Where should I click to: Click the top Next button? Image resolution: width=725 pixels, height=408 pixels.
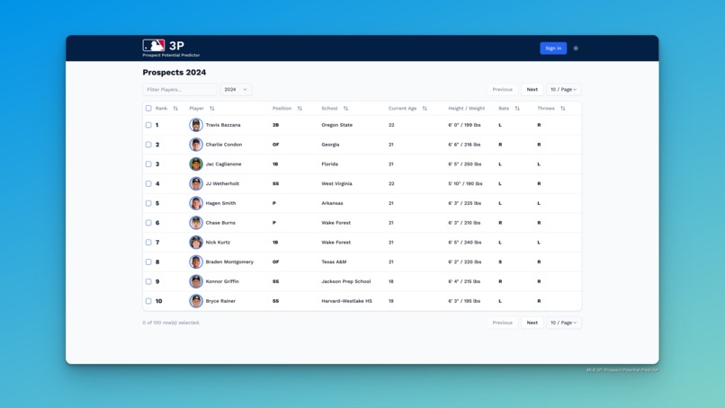point(533,89)
